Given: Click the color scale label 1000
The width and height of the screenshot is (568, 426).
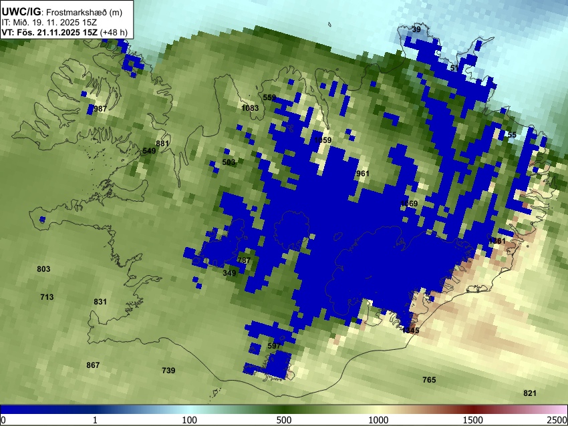Looking at the screenshot, I should point(378,420).
